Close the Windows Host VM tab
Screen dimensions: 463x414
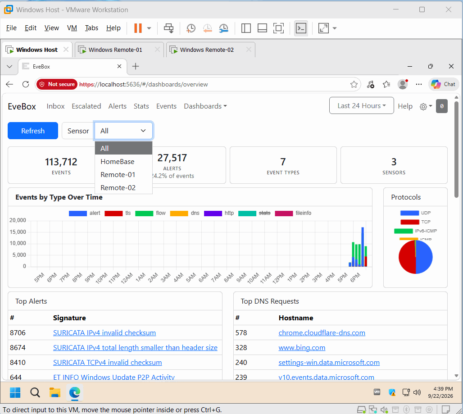66,50
